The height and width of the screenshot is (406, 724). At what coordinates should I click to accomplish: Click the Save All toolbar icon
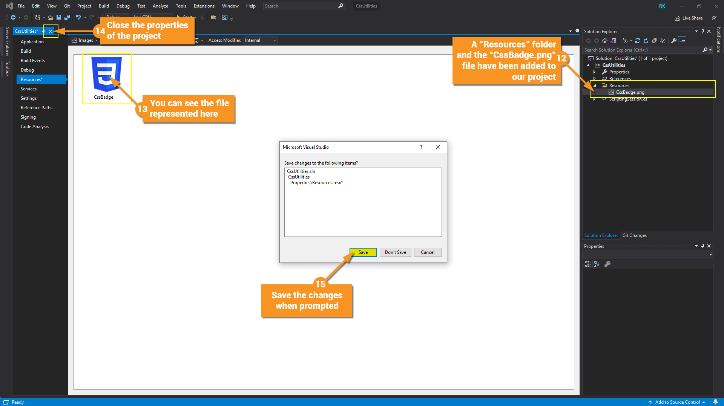[x=67, y=17]
